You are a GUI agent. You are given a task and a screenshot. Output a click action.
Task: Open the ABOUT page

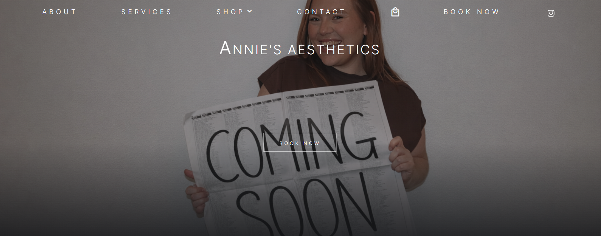coord(59,12)
